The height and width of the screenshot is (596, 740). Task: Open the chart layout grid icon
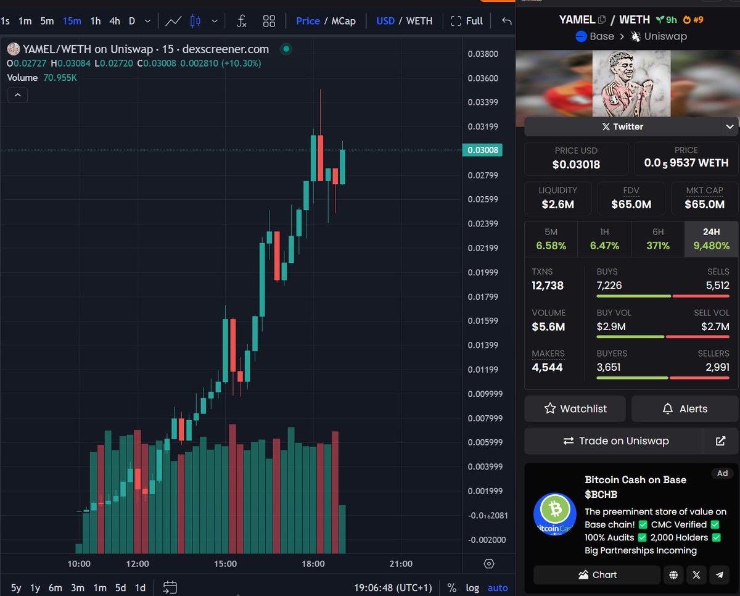click(x=269, y=21)
